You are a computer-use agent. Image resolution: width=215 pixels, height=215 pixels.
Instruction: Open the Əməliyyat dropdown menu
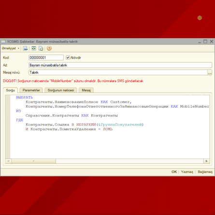pos(11,48)
